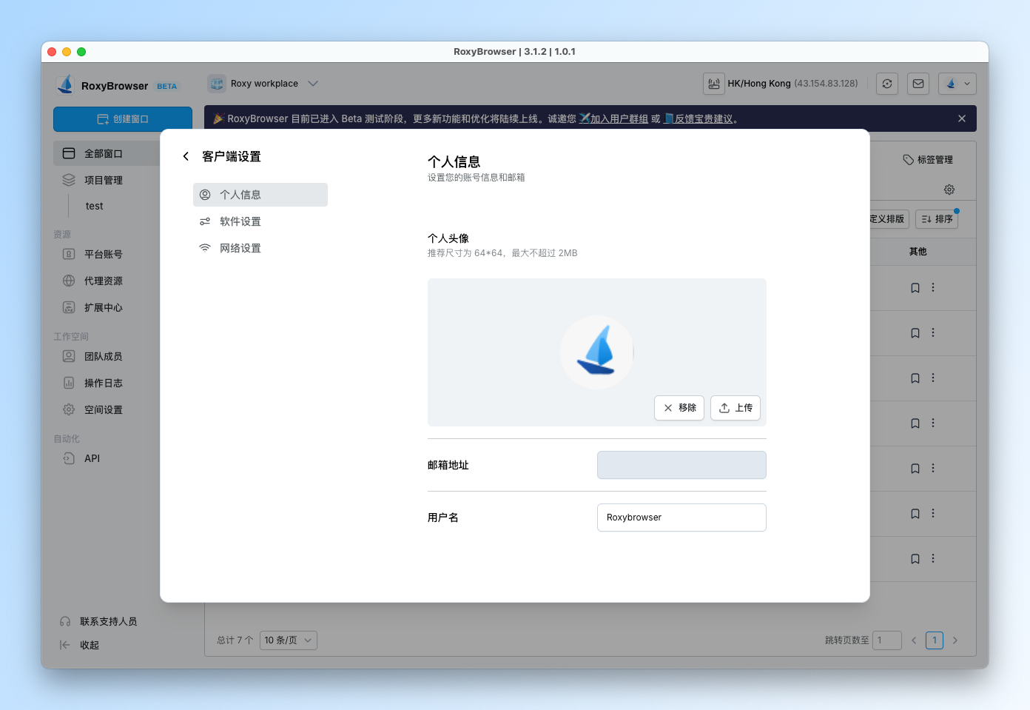Open the 加入用户群组 link
This screenshot has height=710, width=1030.
619,118
